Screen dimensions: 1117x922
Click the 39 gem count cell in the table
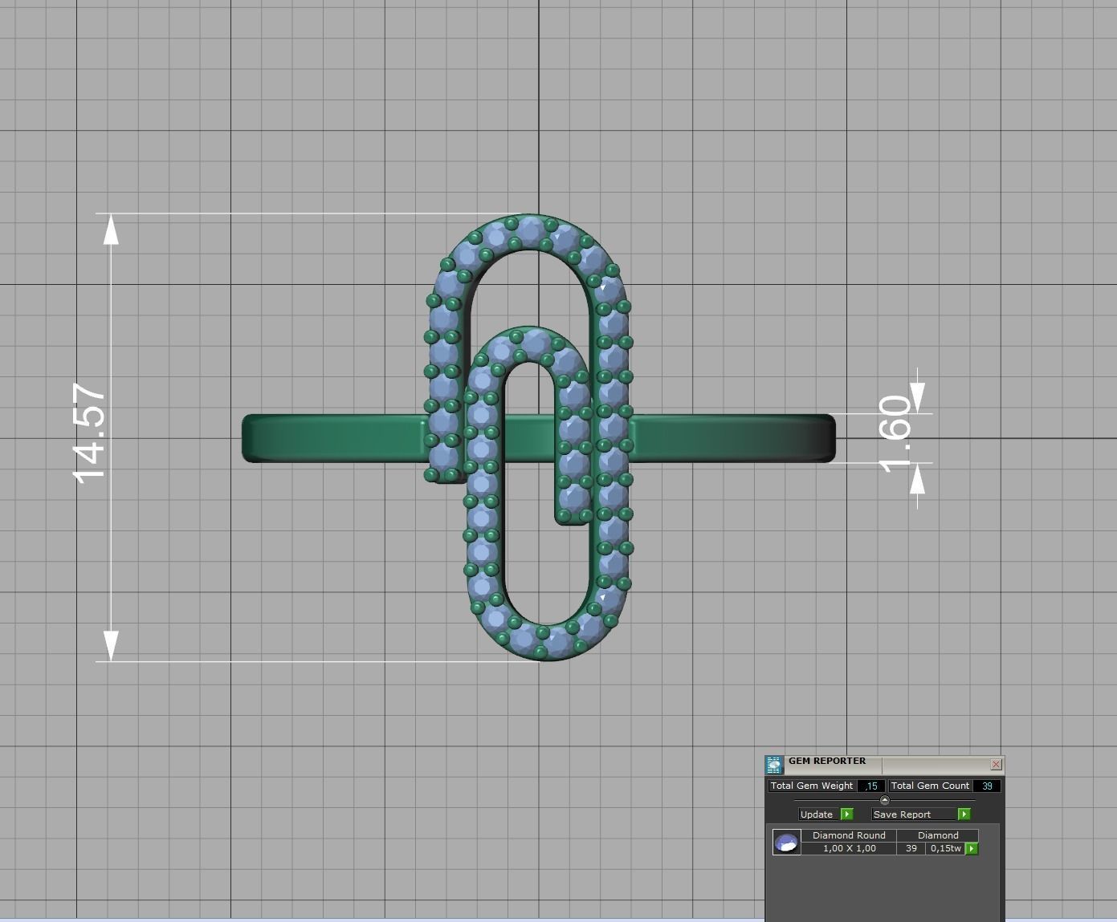911,848
